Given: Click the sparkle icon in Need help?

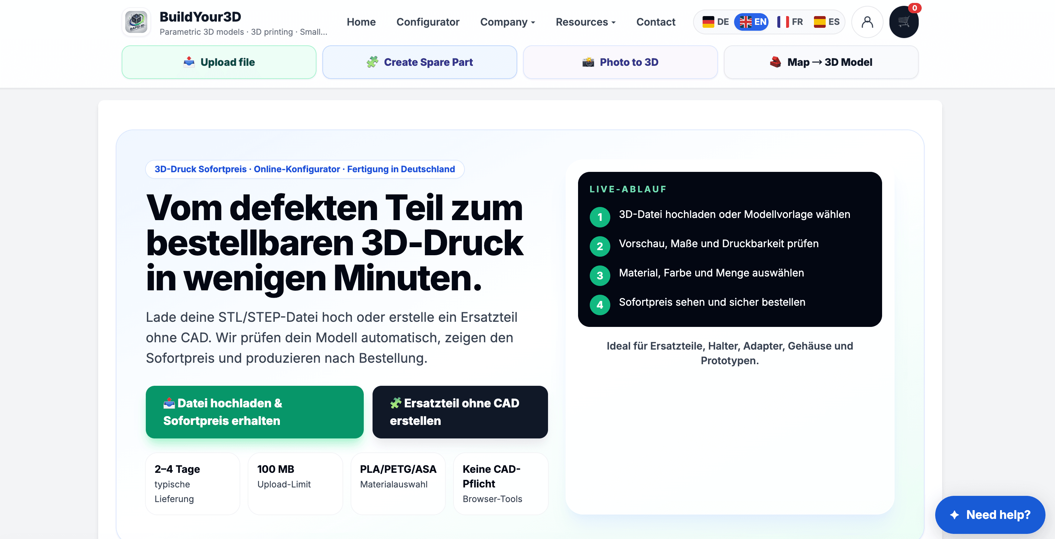Looking at the screenshot, I should click(x=954, y=514).
